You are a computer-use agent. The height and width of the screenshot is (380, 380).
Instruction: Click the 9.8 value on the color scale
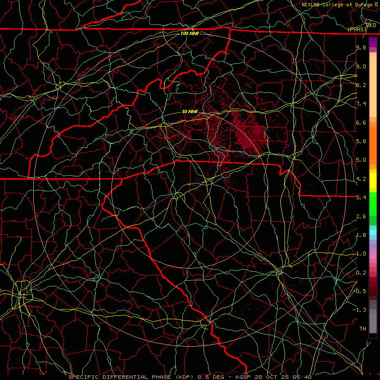[361, 48]
